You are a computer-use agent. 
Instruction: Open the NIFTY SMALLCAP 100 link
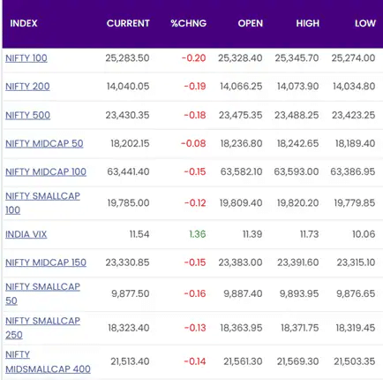pyautogui.click(x=42, y=203)
